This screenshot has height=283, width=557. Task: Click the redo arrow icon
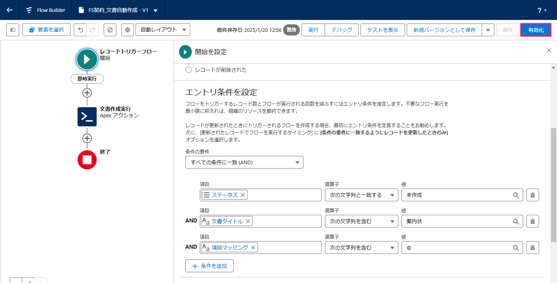pyautogui.click(x=93, y=30)
